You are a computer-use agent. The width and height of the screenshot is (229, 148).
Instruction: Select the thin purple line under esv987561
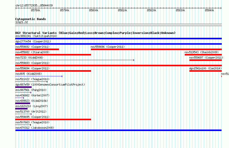click(23, 92)
